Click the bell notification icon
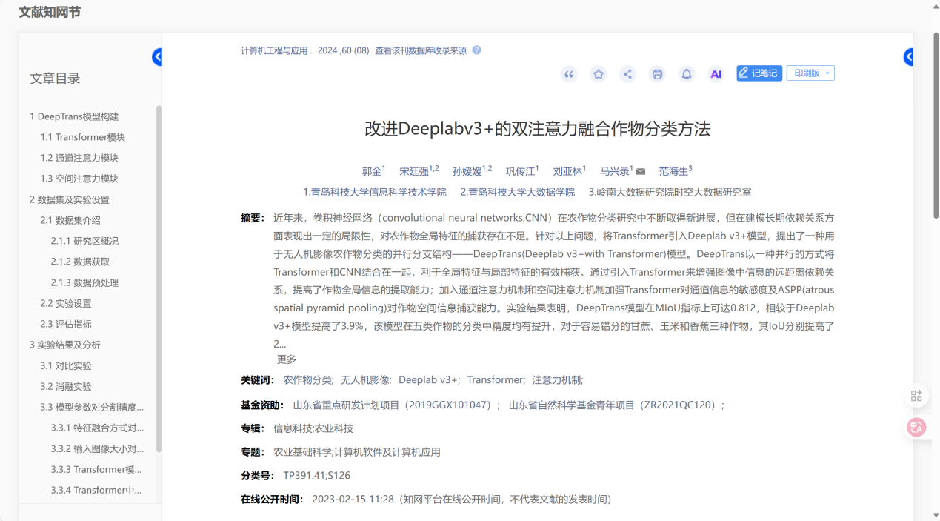Image resolution: width=940 pixels, height=521 pixels. [687, 74]
